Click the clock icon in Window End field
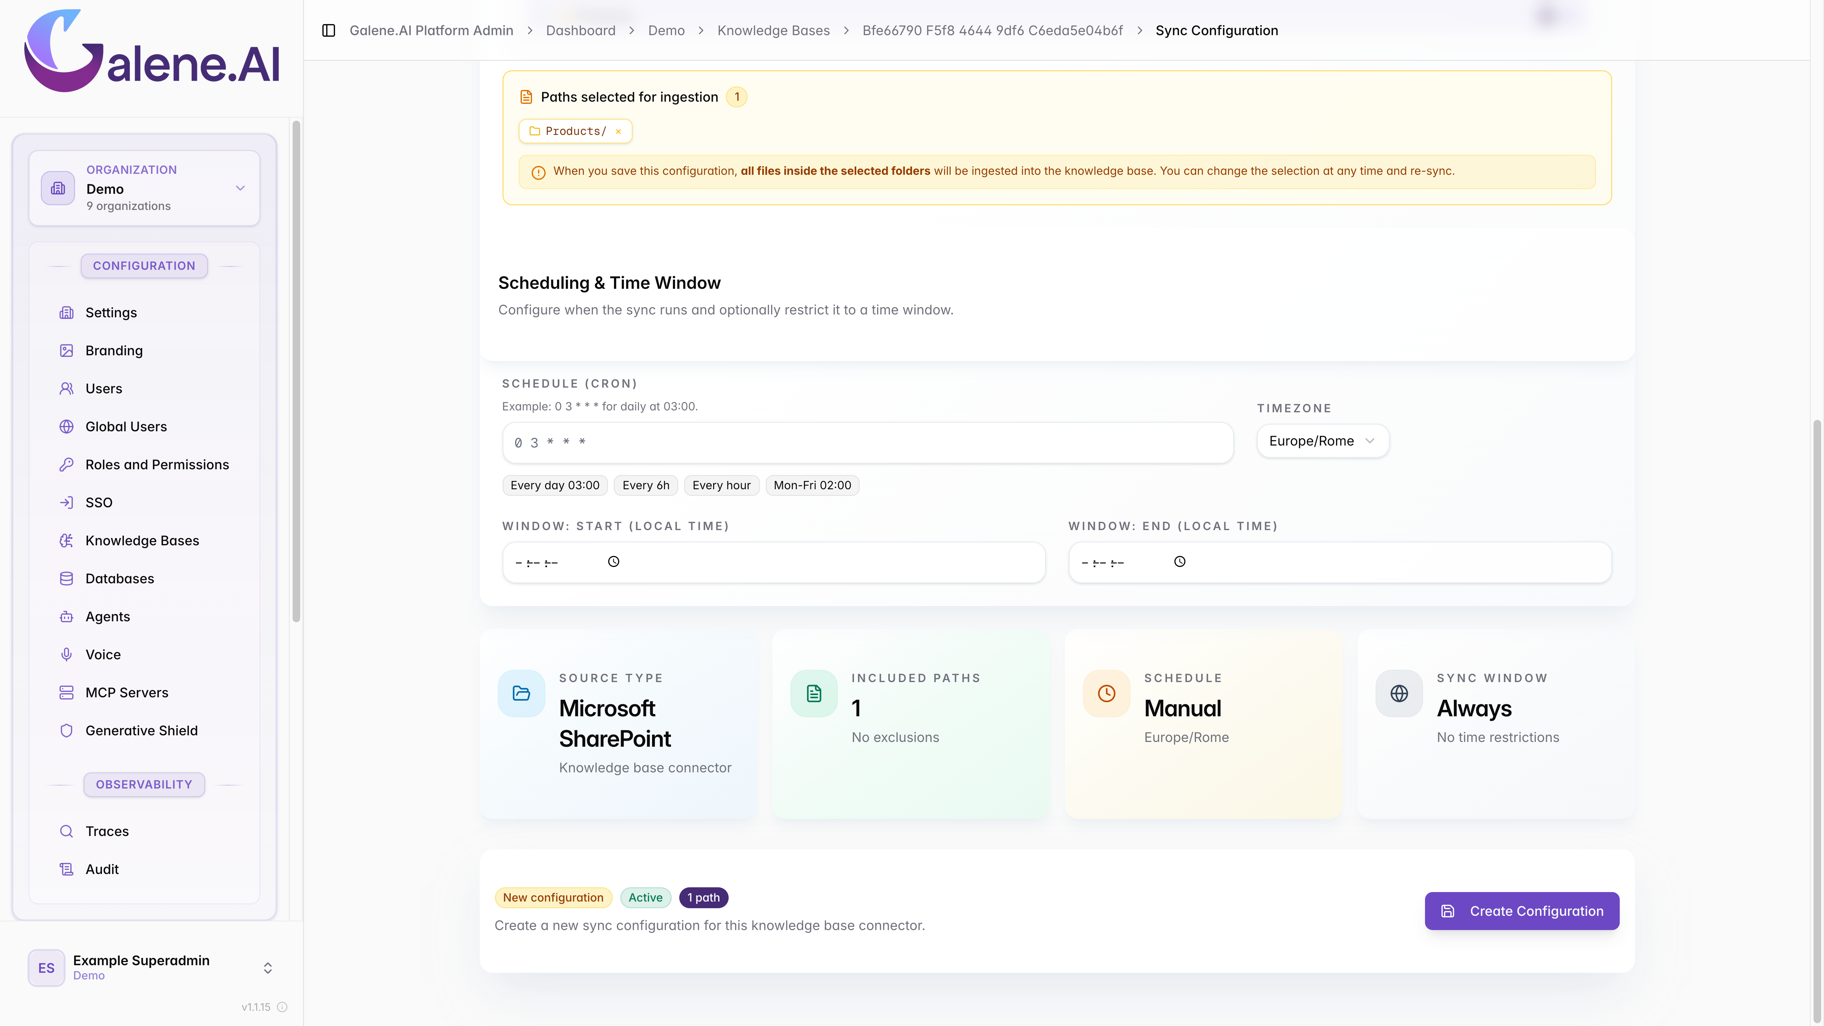1824x1026 pixels. click(1180, 561)
